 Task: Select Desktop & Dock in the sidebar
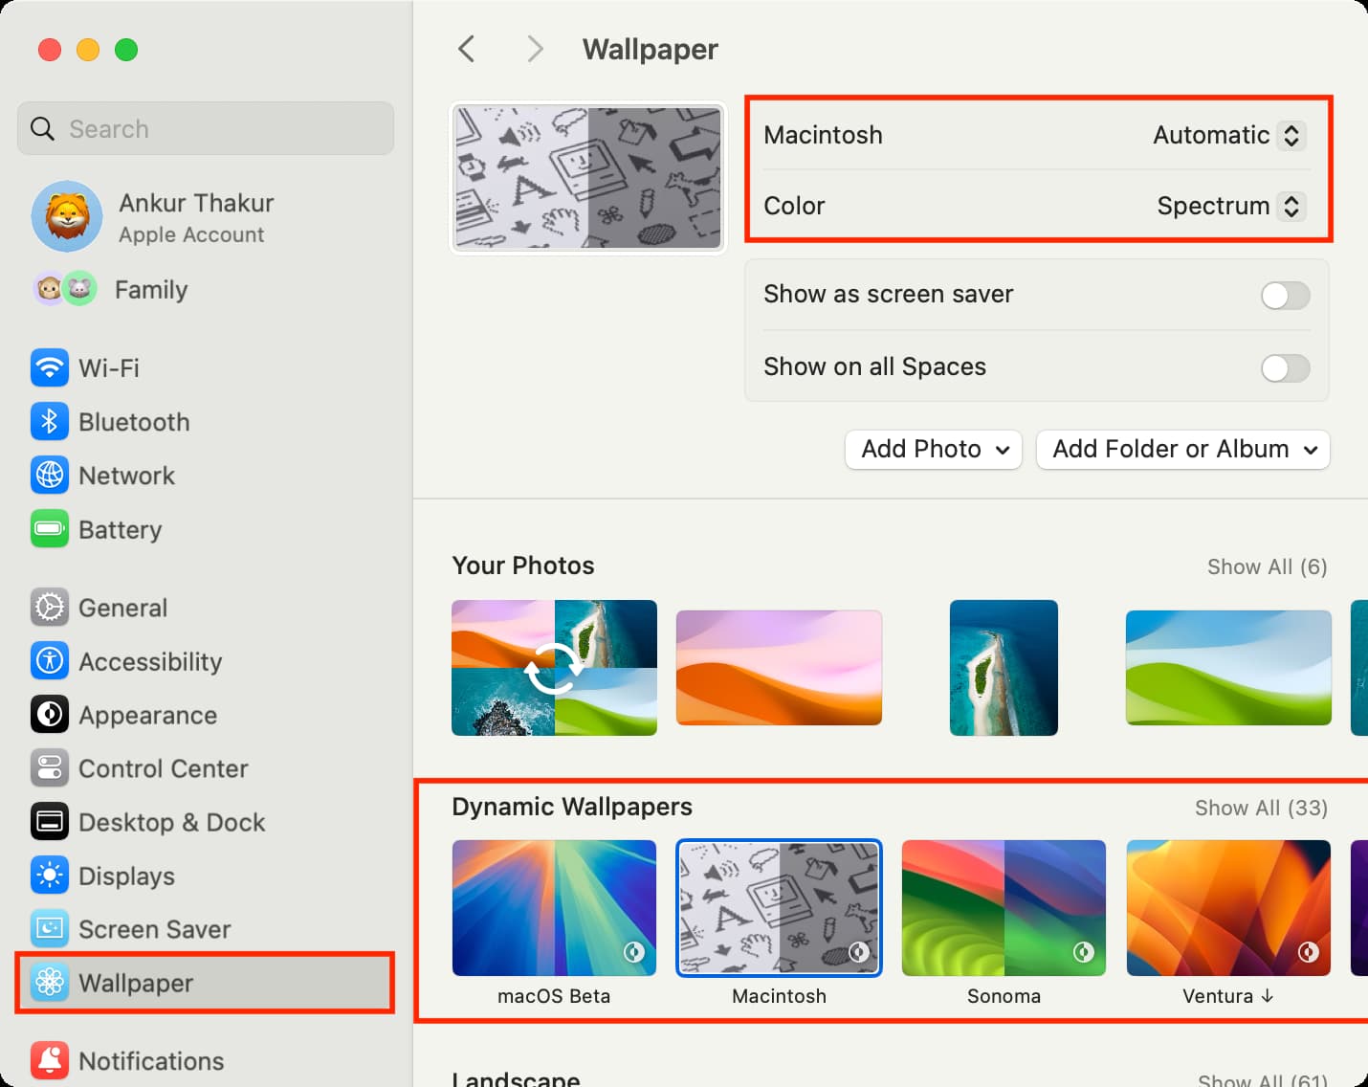tap(172, 822)
